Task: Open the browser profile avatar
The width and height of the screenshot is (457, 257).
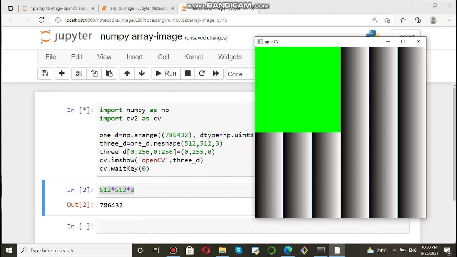Action: point(433,20)
